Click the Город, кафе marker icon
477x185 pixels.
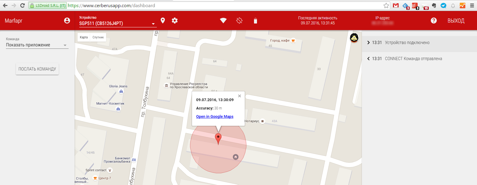[293, 41]
